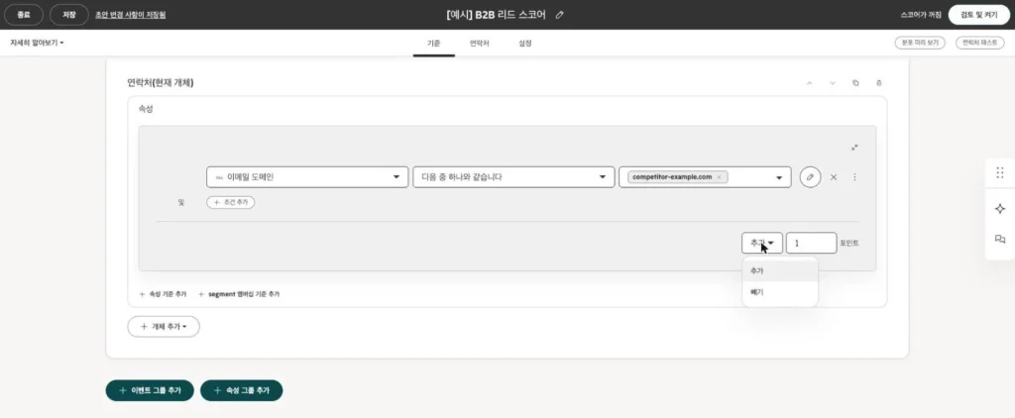Click the pencil icon beside the score title
Viewport: 1015px width, 418px height.
click(560, 15)
